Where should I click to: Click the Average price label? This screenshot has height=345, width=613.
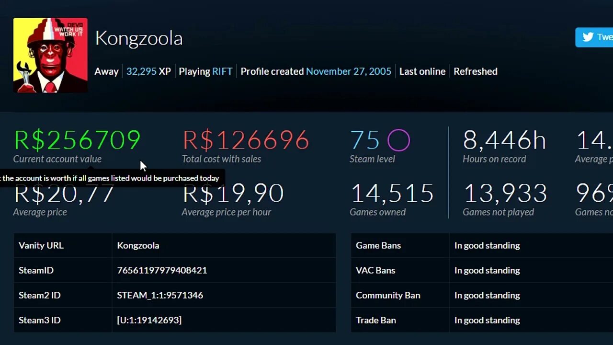pos(40,212)
